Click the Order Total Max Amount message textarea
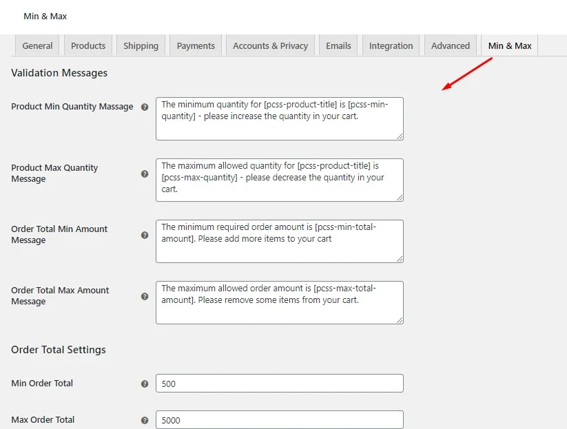This screenshot has height=429, width=567. click(x=279, y=302)
